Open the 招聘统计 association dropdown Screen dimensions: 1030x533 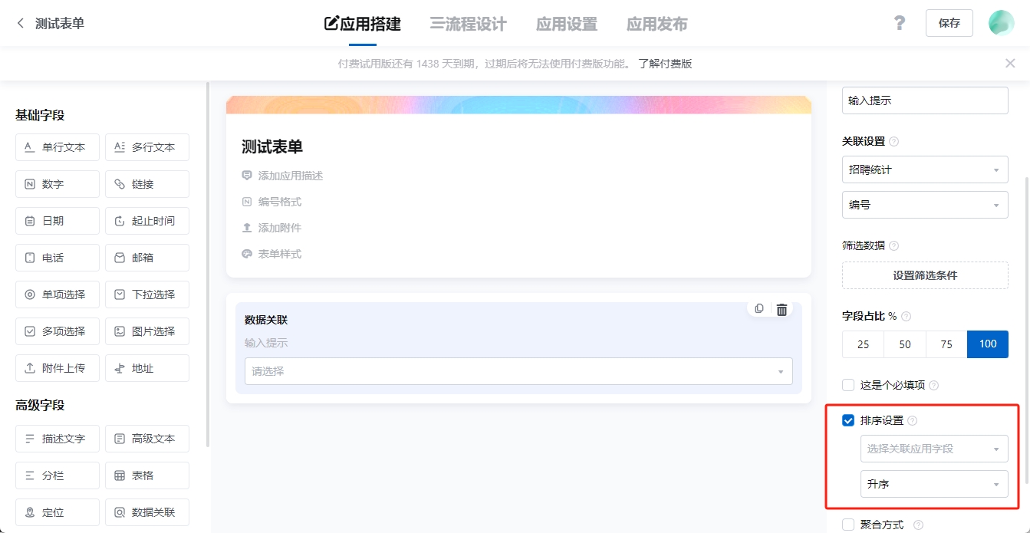(x=924, y=170)
